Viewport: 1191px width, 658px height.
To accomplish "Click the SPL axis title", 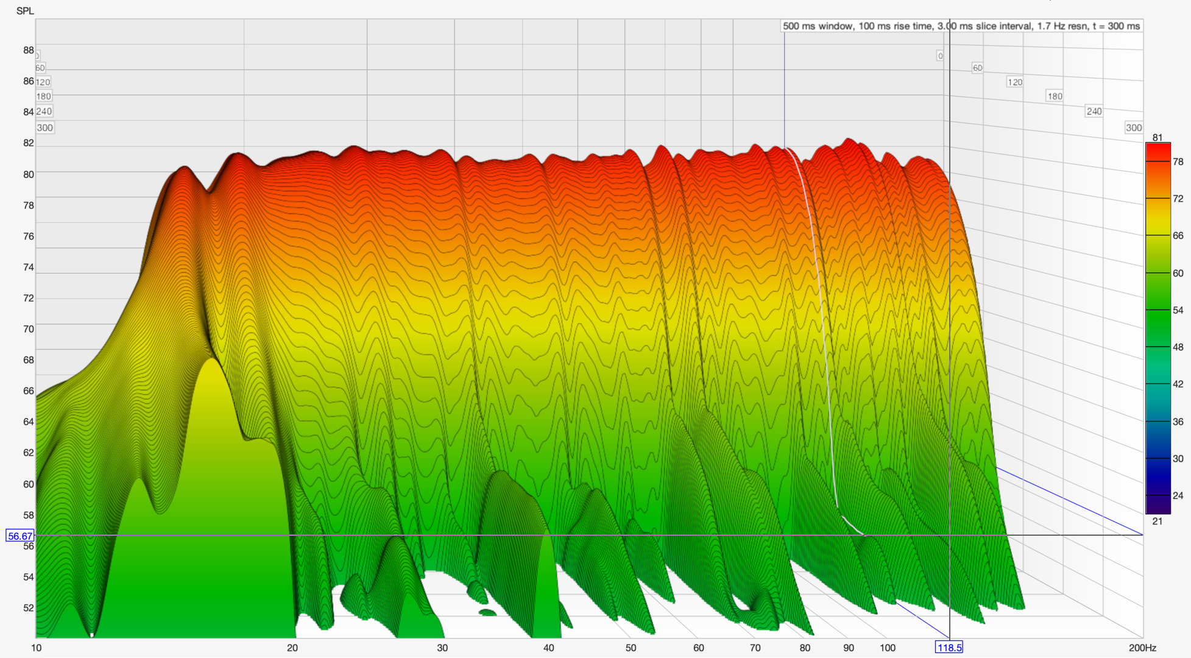I will (25, 11).
